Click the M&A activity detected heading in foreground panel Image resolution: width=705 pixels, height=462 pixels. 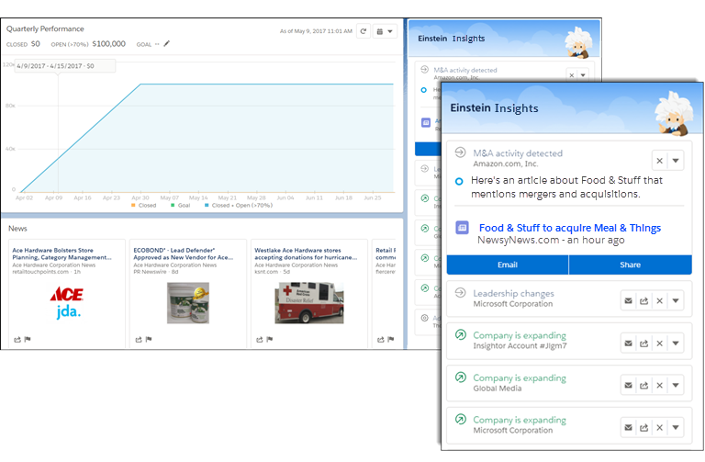518,153
